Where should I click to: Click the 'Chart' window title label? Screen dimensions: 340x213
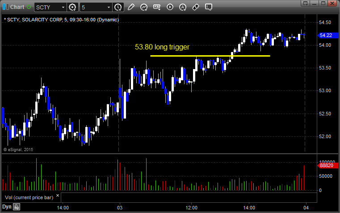(x=17, y=7)
